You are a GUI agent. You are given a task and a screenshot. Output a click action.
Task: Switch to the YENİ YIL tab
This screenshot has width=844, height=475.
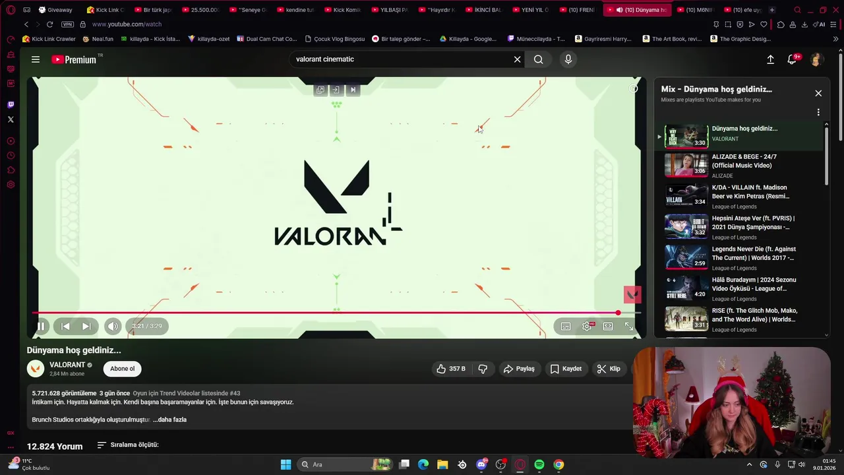click(532, 10)
